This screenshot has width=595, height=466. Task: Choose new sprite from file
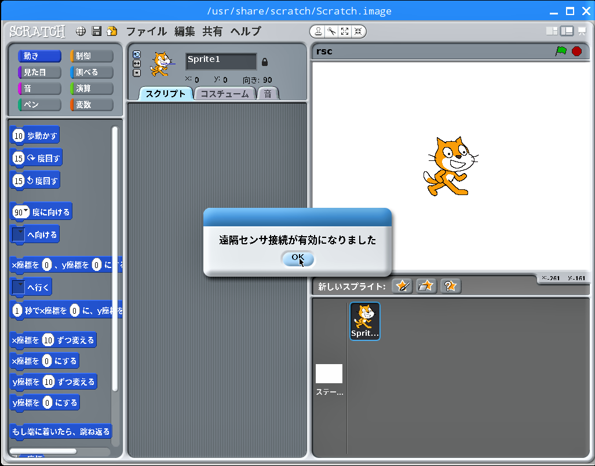pos(426,286)
